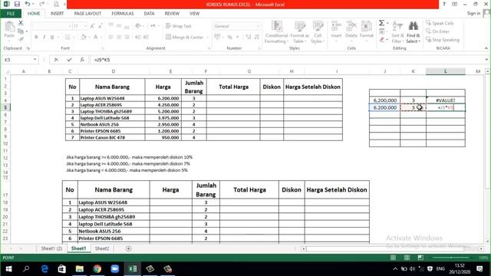This screenshot has height=276, width=491.
Task: Open the number format General dropdown
Action: coord(258,26)
